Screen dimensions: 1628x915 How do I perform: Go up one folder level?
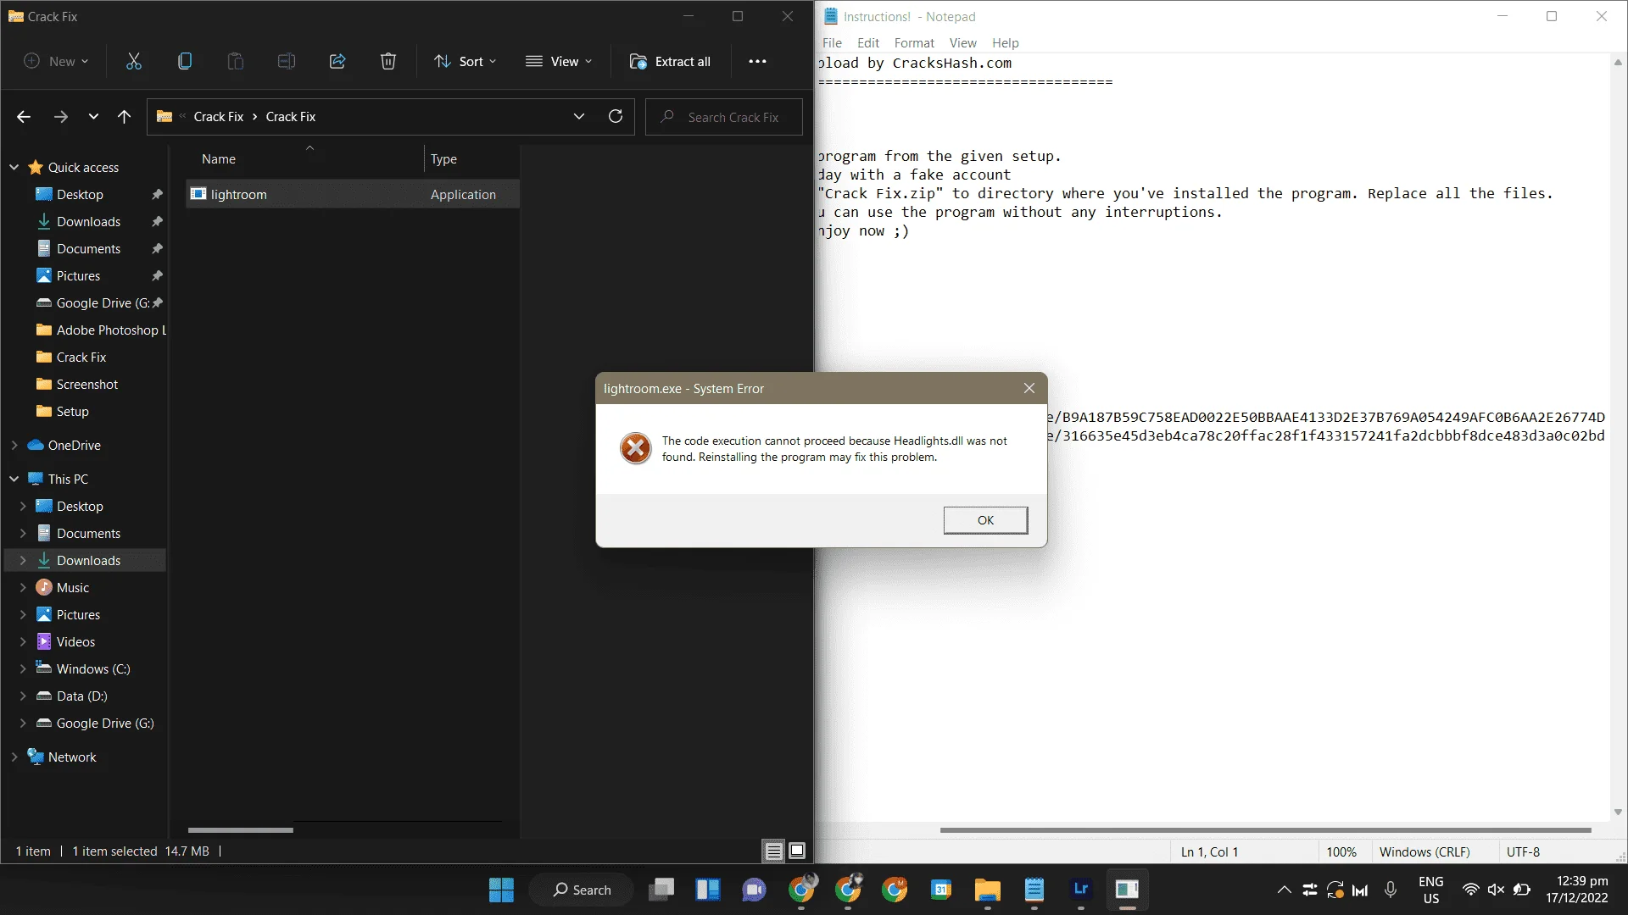pos(125,116)
